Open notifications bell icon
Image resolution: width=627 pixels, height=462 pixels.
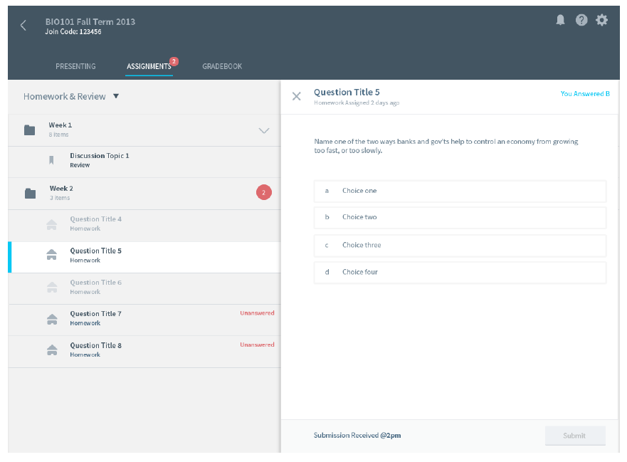click(x=560, y=20)
